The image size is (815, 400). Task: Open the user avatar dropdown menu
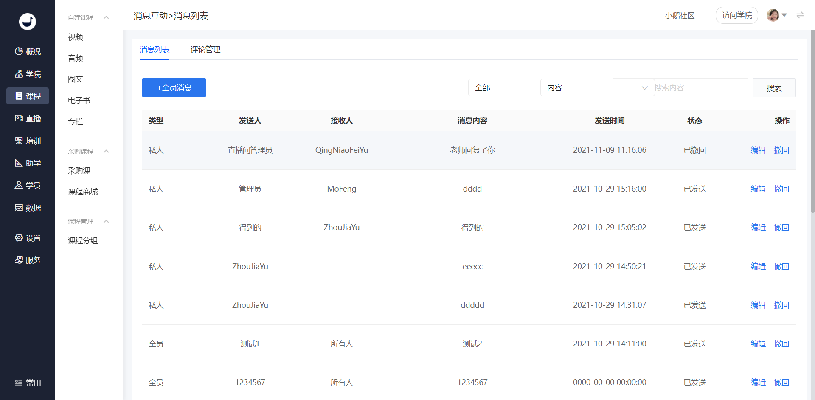tap(777, 15)
